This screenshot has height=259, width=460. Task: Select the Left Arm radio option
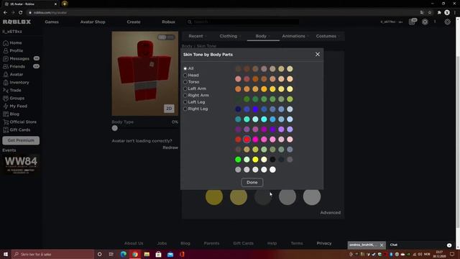click(185, 88)
